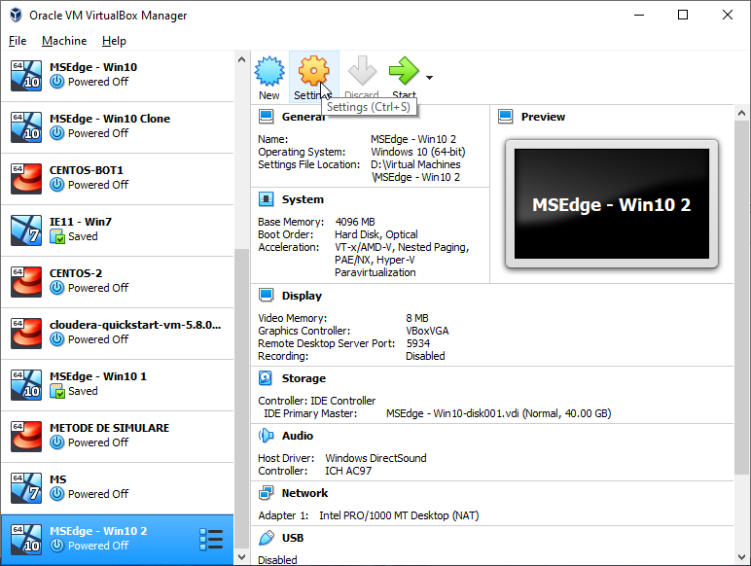Click the System section header
The height and width of the screenshot is (566, 751).
tap(303, 199)
